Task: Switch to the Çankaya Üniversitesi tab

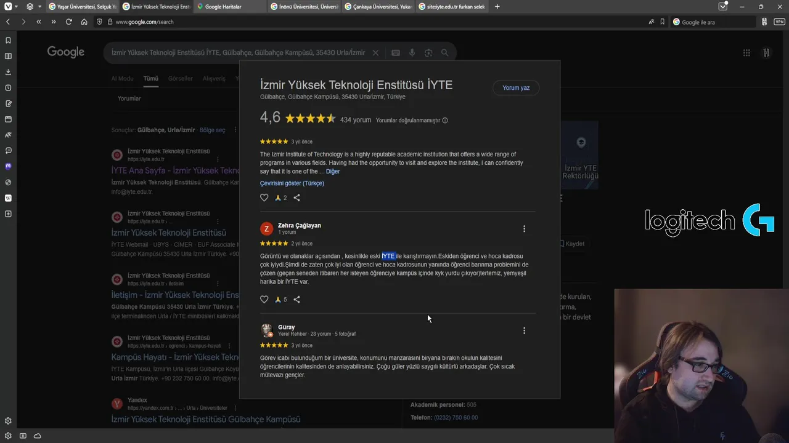Action: tap(378, 7)
